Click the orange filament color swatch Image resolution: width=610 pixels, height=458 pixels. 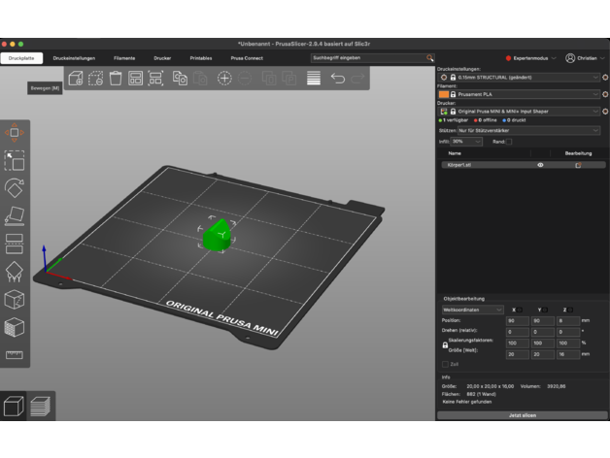[x=444, y=94]
